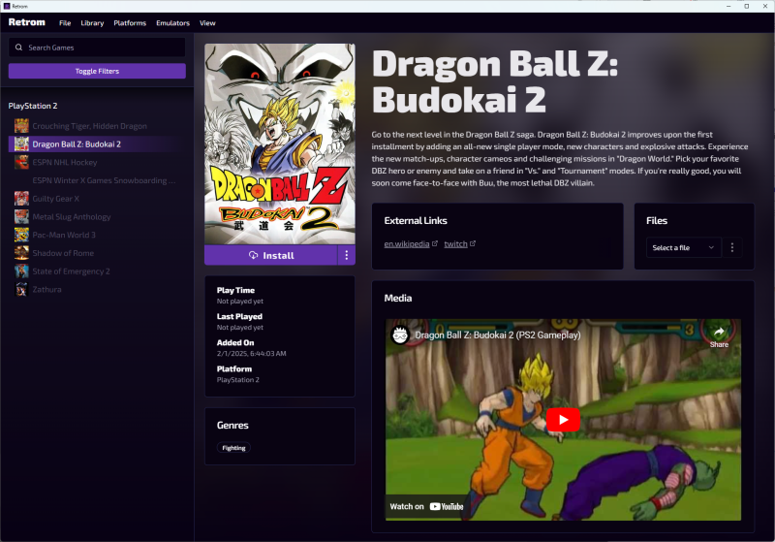Click external-link icon next to en.wikipedia
This screenshot has width=775, height=542.
434,243
